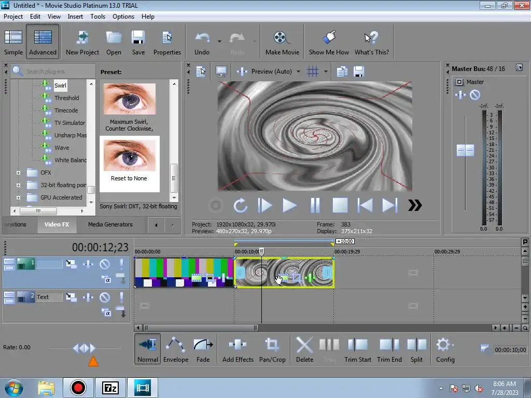531x398 pixels.
Task: Select the Envelope edit tool
Action: pyautogui.click(x=176, y=350)
